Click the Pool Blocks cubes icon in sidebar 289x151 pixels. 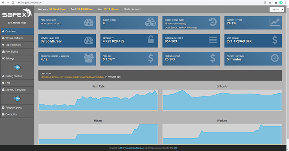click(x=3, y=52)
